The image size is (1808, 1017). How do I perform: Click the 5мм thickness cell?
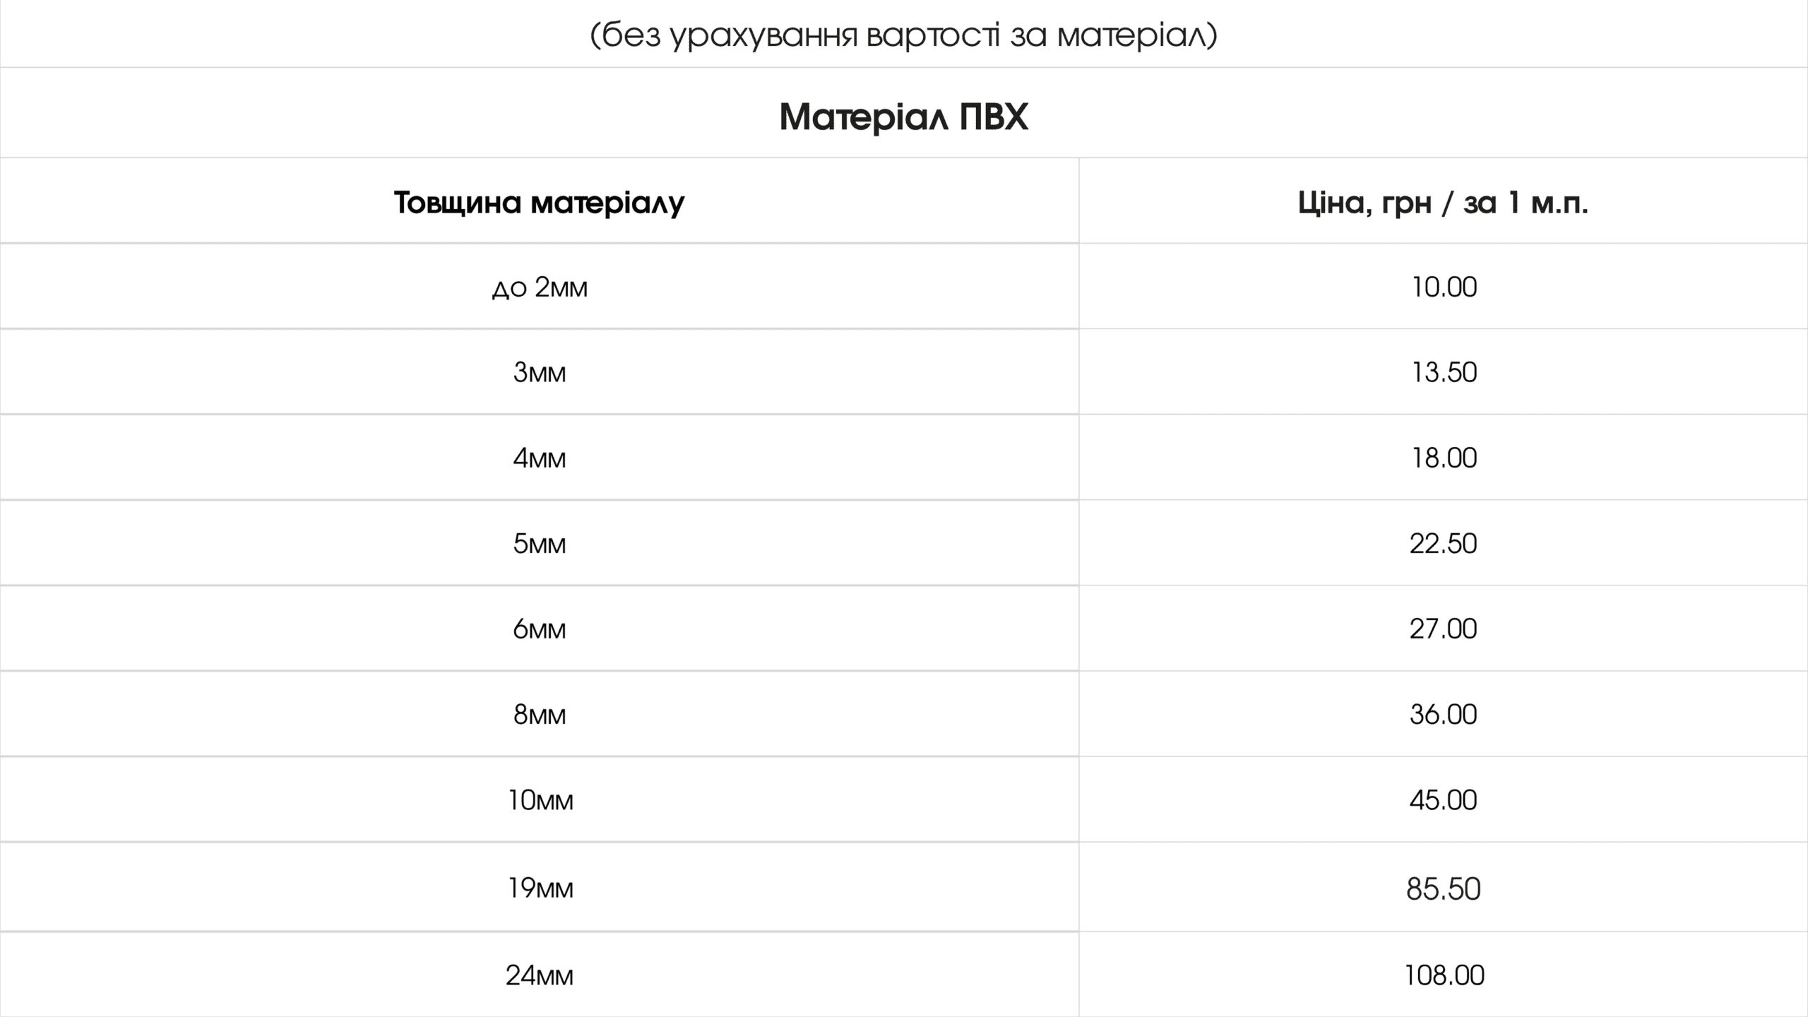(x=540, y=543)
